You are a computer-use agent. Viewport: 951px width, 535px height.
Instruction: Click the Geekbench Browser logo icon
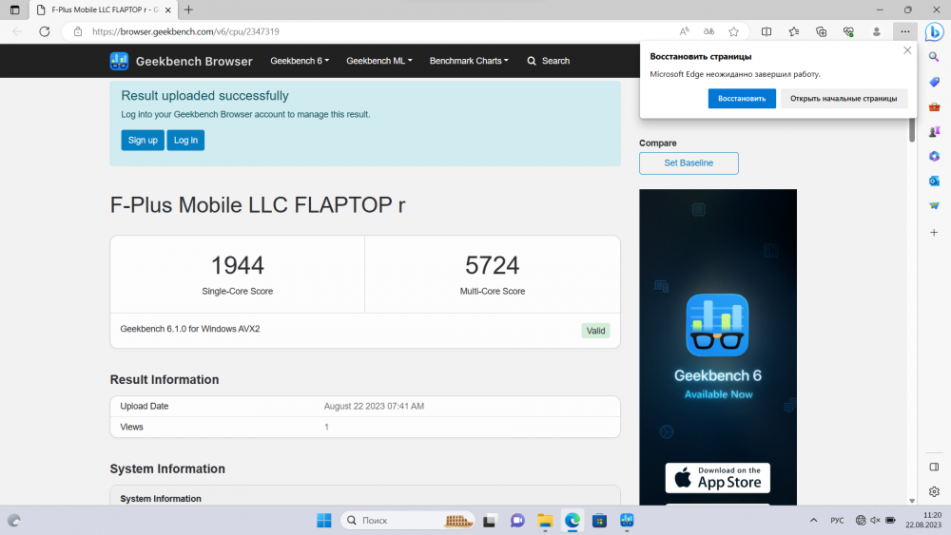pos(119,61)
